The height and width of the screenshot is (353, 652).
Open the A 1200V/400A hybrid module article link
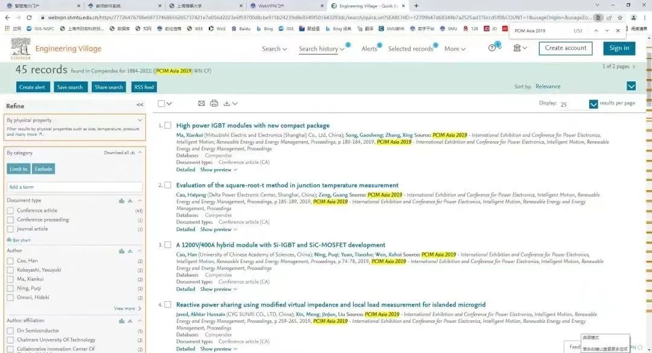point(280,245)
